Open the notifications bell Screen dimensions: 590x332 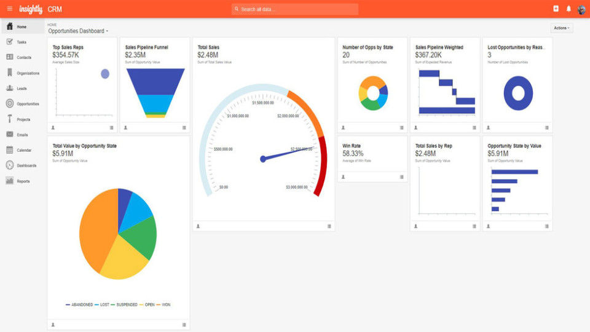pyautogui.click(x=568, y=9)
